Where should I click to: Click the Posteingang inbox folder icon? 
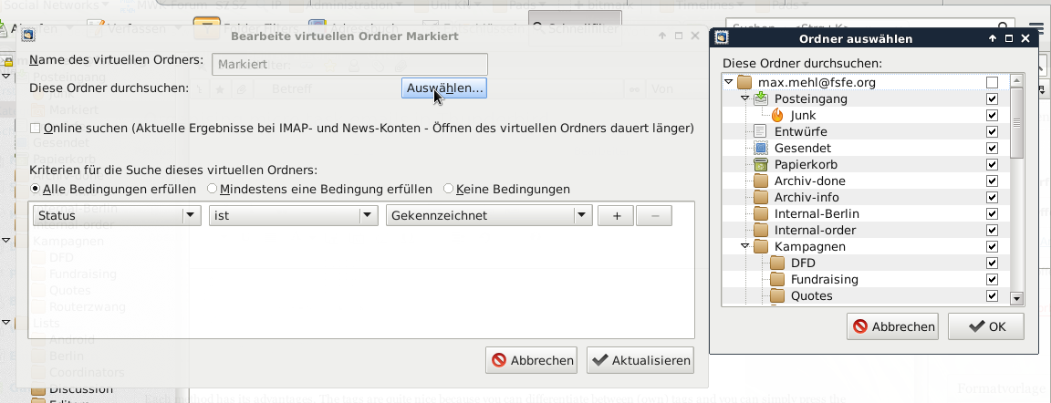pos(762,99)
